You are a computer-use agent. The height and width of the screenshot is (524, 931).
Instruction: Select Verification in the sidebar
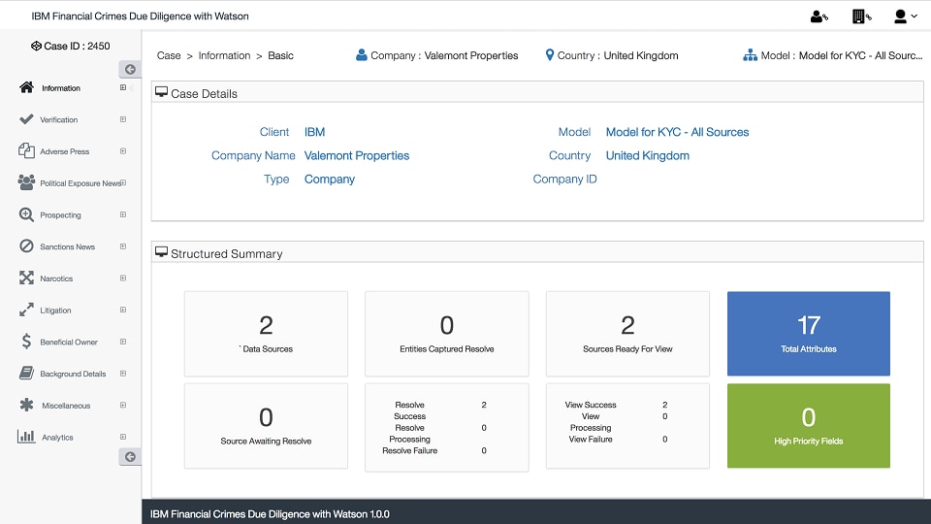click(59, 119)
